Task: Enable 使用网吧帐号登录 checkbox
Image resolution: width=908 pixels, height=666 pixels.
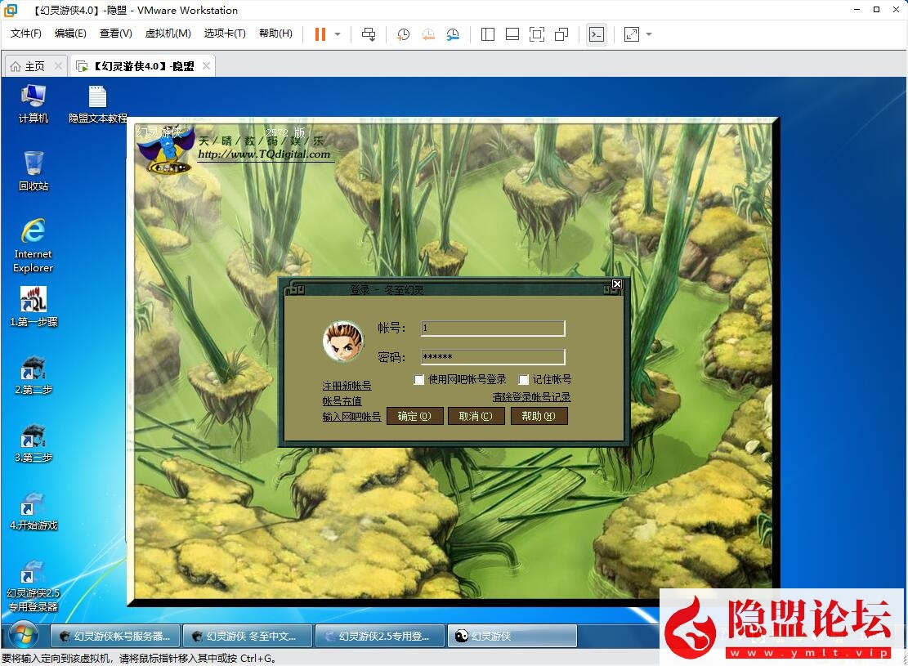Action: click(419, 380)
